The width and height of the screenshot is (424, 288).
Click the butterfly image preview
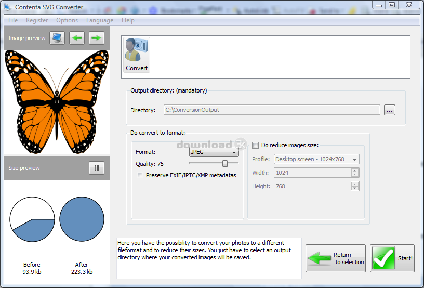point(57,102)
